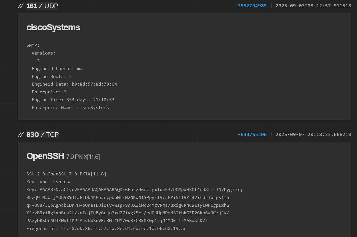Click the Engine Boots line
Screen dimensions: 357x237
(52, 76)
